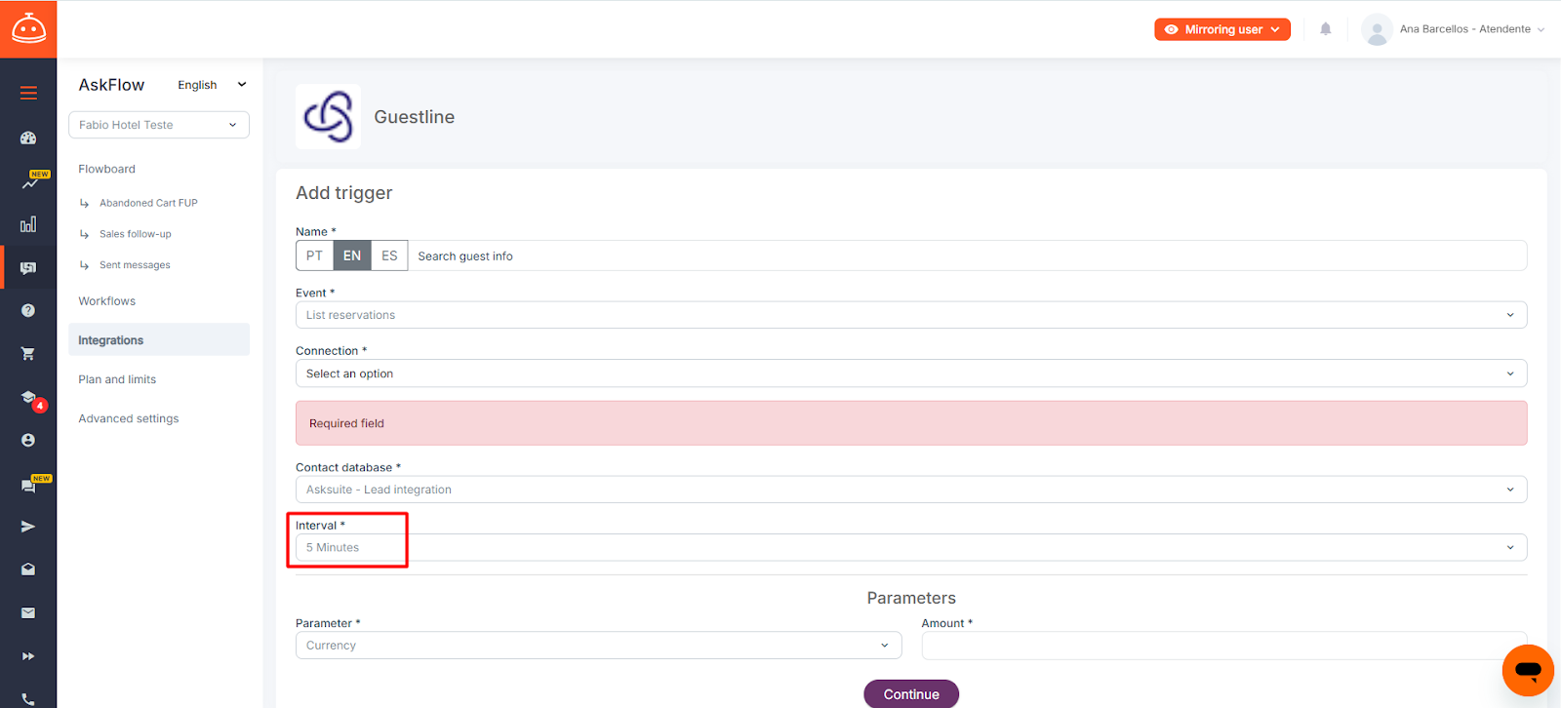Open the Contact database dropdown
Viewport: 1561px width, 708px height.
tap(911, 490)
